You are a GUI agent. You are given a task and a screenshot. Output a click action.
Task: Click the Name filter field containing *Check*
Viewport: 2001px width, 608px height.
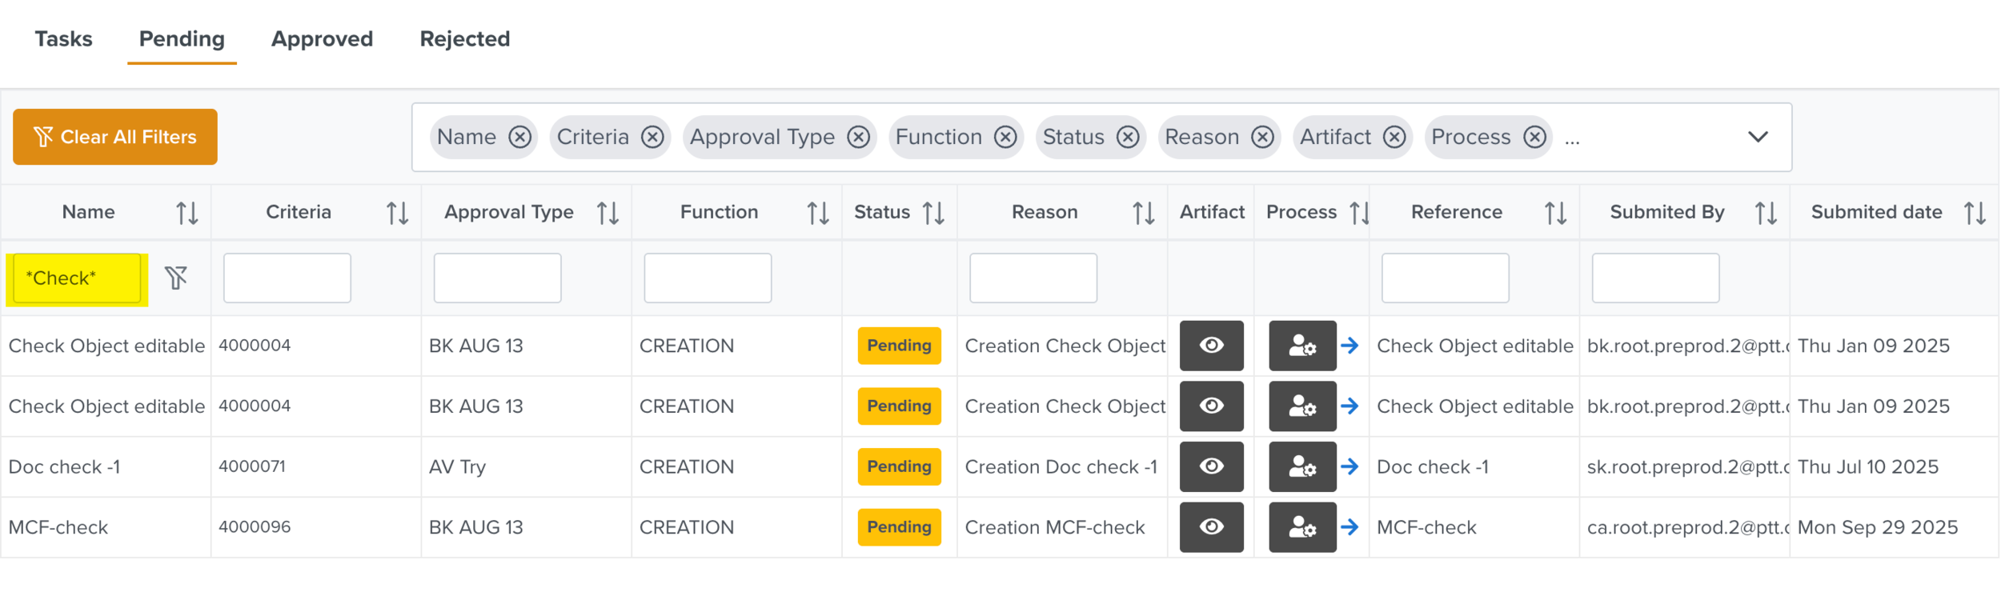(x=77, y=278)
